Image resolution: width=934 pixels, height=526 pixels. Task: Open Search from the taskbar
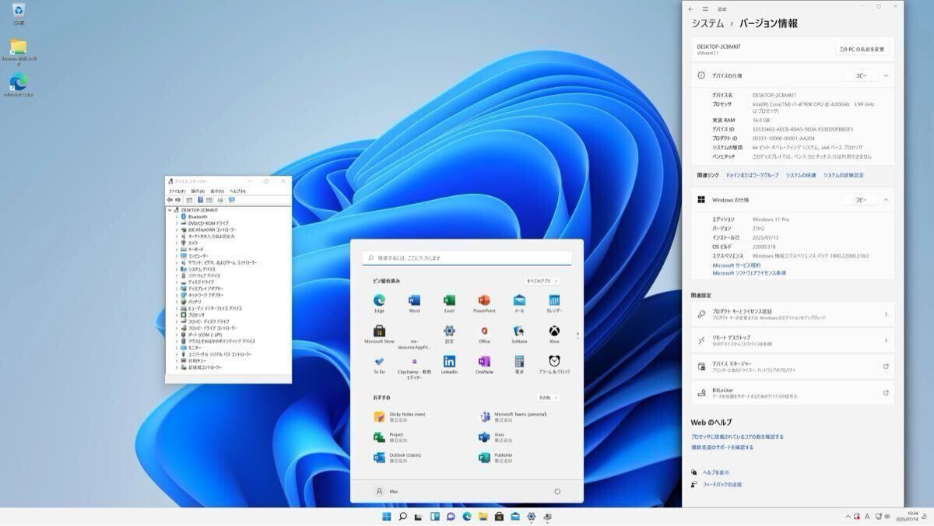(402, 517)
